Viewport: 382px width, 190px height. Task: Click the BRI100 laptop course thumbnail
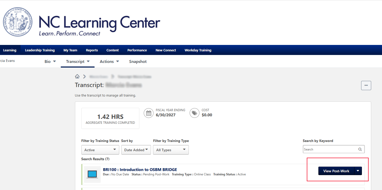[x=92, y=174]
